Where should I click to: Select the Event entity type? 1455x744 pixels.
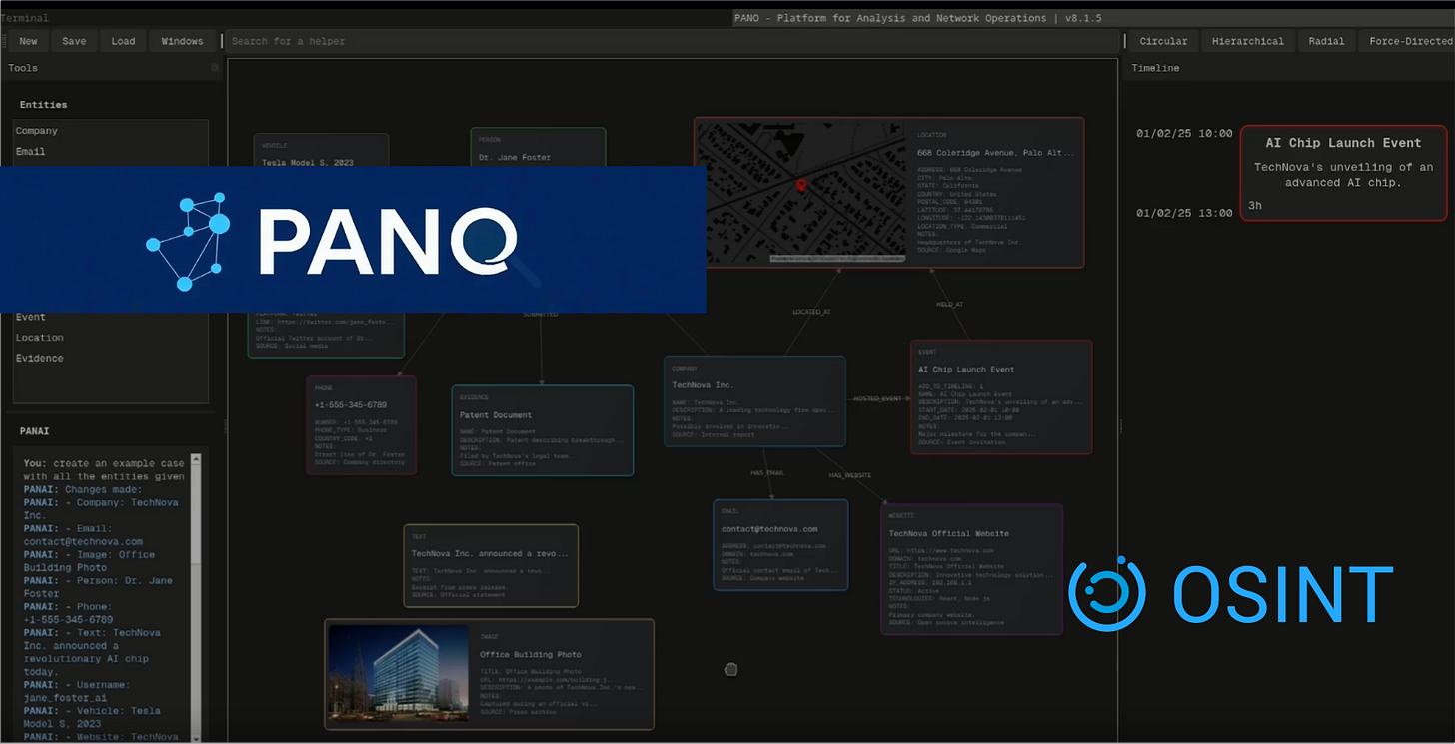[x=111, y=317]
